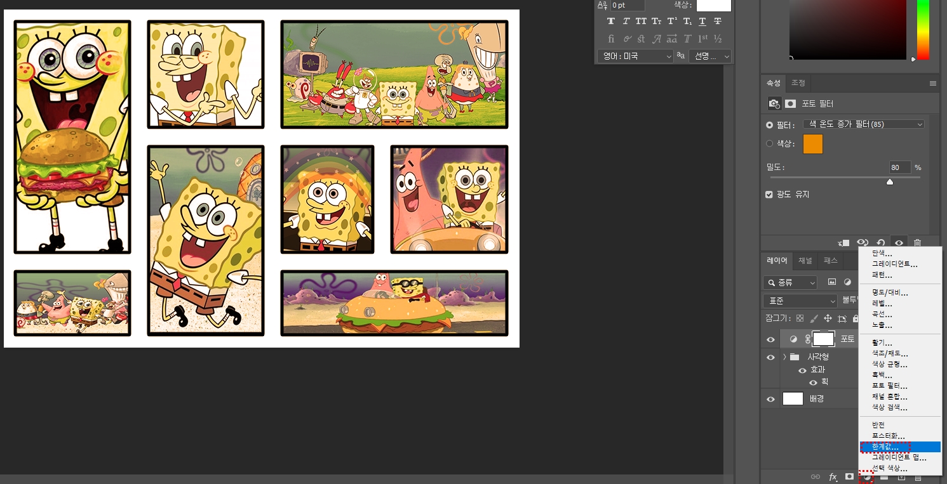Toggle fractions ½ OpenType icon
The image size is (947, 484).
coord(718,39)
